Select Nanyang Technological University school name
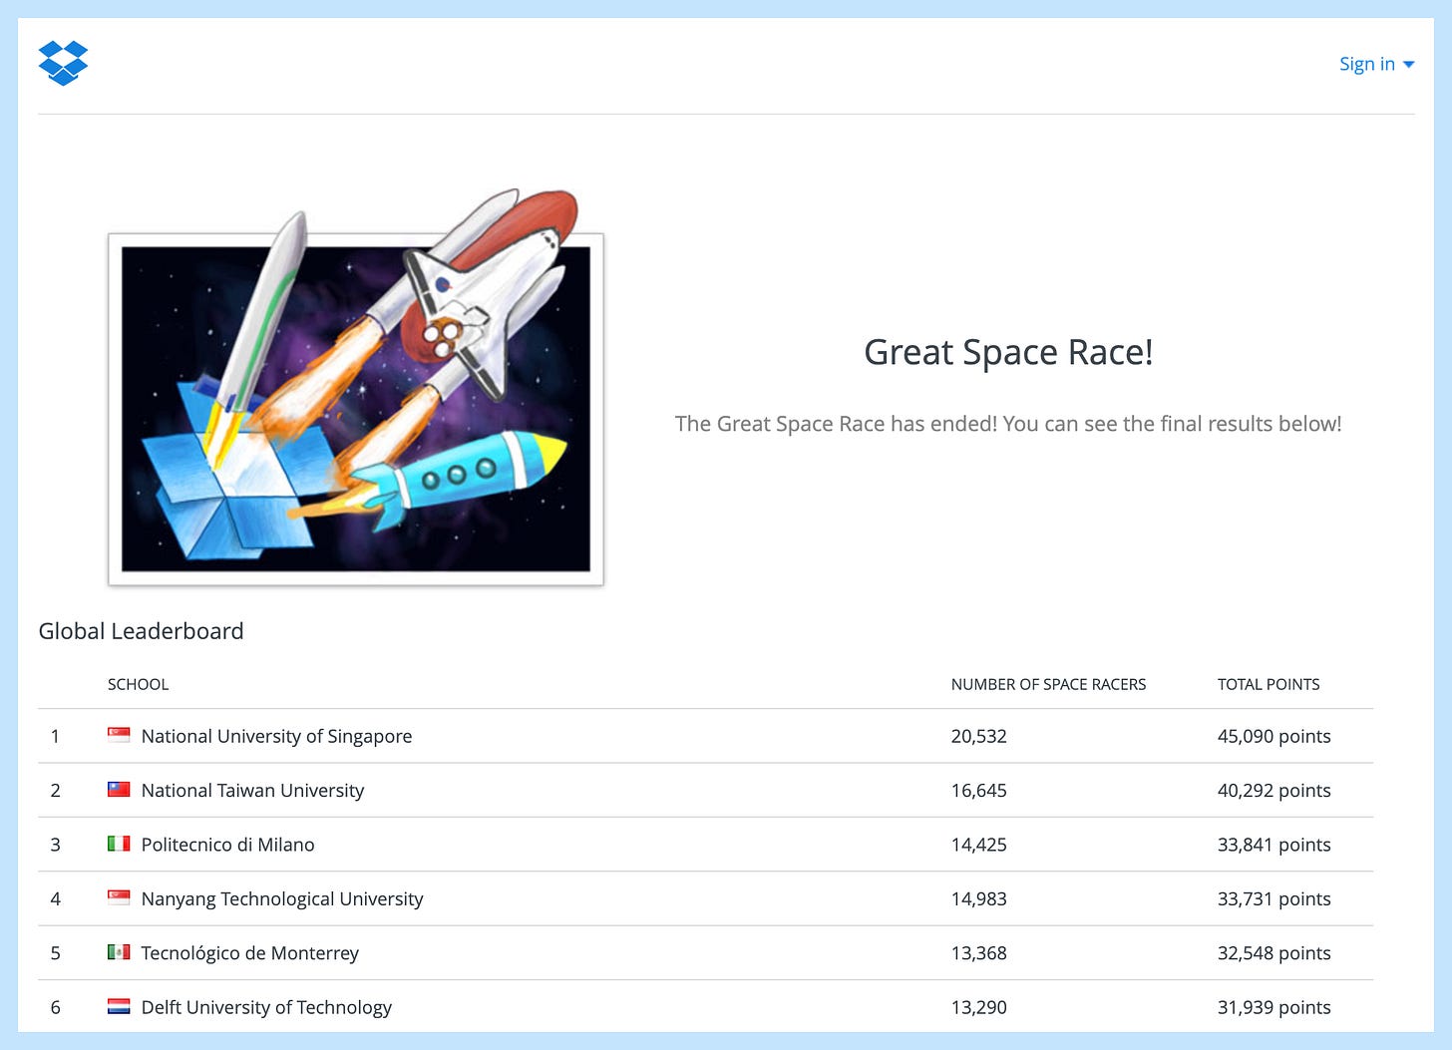Image resolution: width=1452 pixels, height=1050 pixels. [x=282, y=898]
